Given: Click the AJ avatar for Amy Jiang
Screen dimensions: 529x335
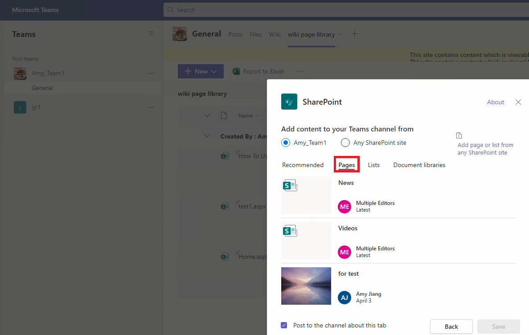Looking at the screenshot, I should click(344, 298).
